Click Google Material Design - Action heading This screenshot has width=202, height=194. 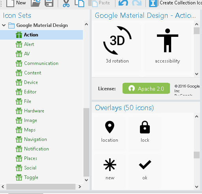145,15
